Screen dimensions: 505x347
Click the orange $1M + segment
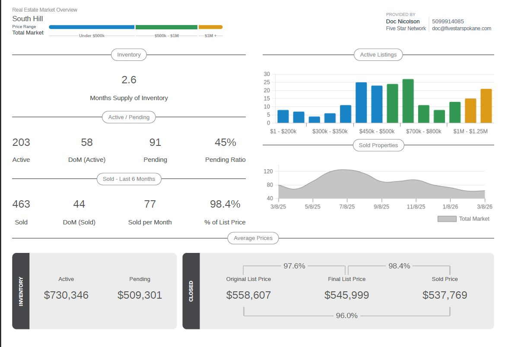(x=210, y=27)
